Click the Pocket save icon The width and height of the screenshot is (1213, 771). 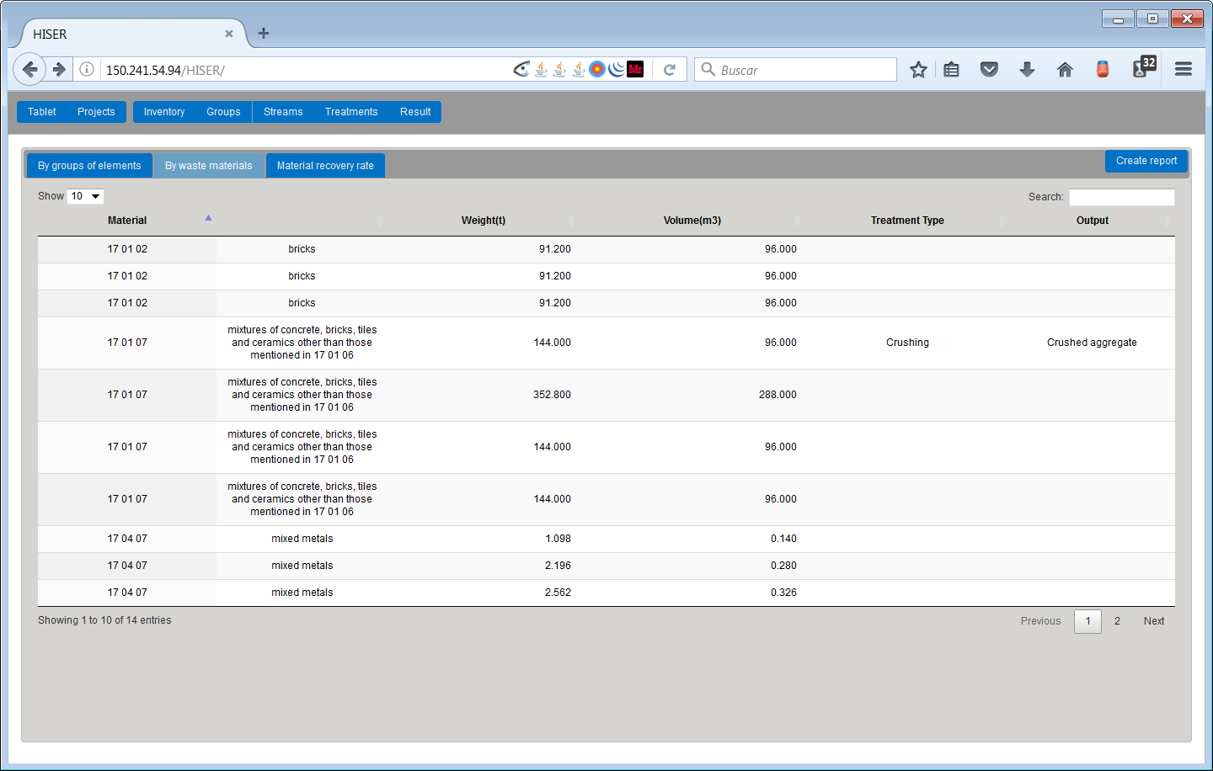pyautogui.click(x=989, y=69)
